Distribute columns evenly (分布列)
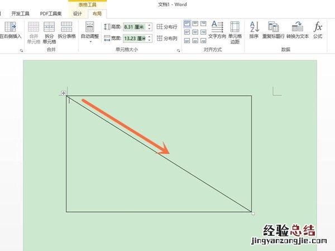The image size is (335, 251). [167, 38]
